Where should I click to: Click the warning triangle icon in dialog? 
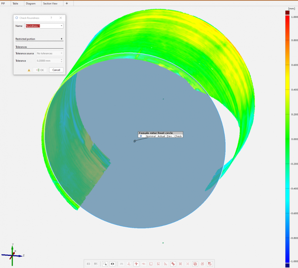(x=29, y=70)
